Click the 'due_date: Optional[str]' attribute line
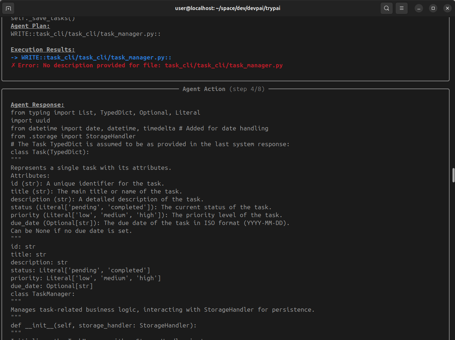 click(x=52, y=286)
